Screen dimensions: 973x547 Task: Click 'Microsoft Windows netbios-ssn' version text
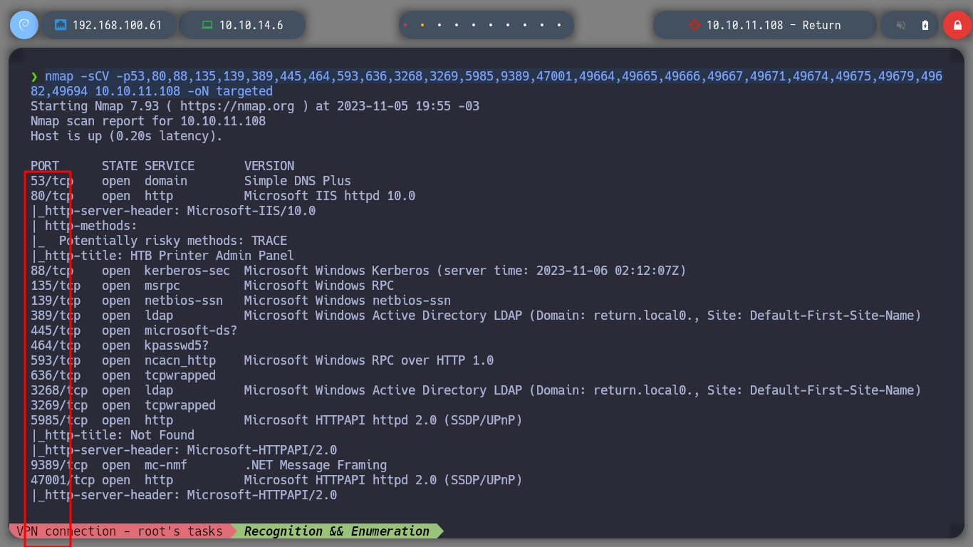coord(348,301)
